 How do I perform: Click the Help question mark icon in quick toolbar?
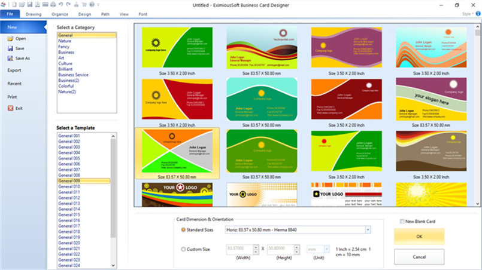92,5
